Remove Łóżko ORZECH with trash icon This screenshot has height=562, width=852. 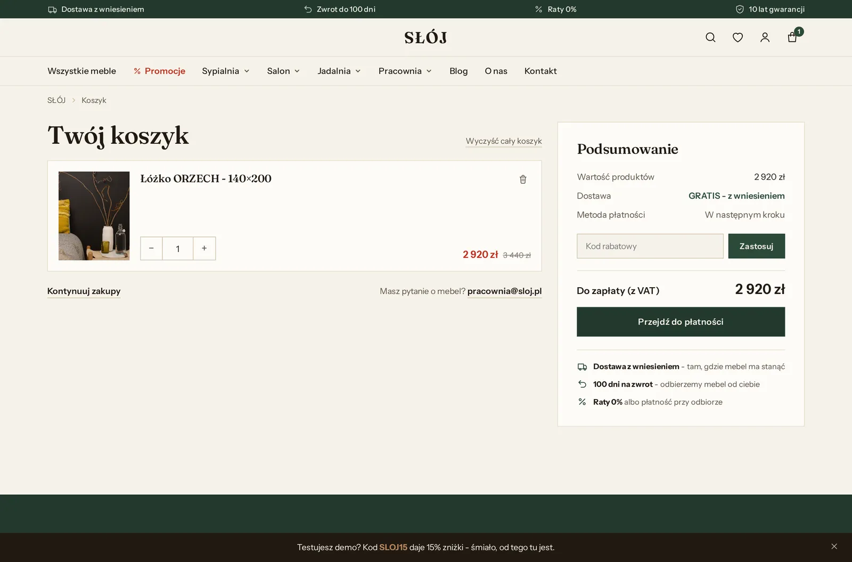[x=523, y=180]
